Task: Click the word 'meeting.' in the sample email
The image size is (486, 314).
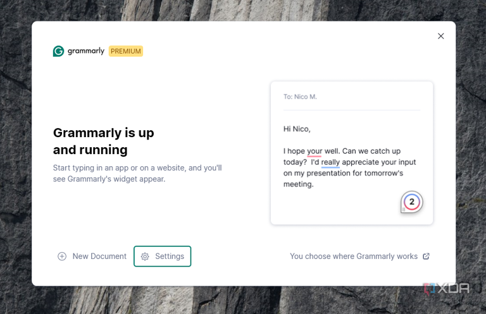Action: 299,184
